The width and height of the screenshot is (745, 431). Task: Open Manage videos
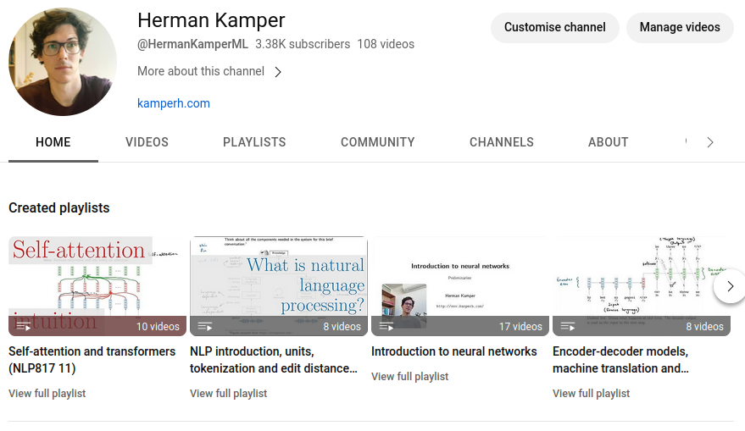[680, 28]
